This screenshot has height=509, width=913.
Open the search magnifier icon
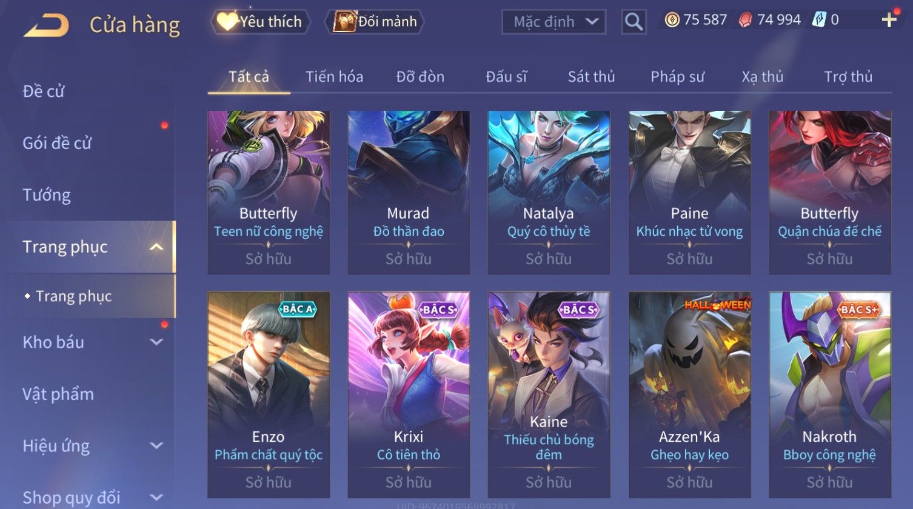click(x=634, y=22)
